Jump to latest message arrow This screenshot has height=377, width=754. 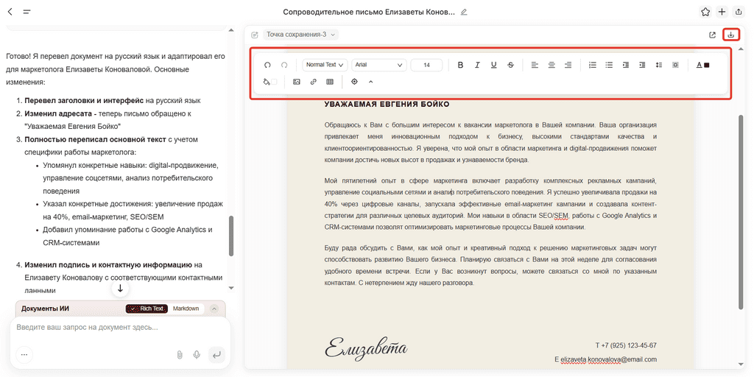coord(120,289)
